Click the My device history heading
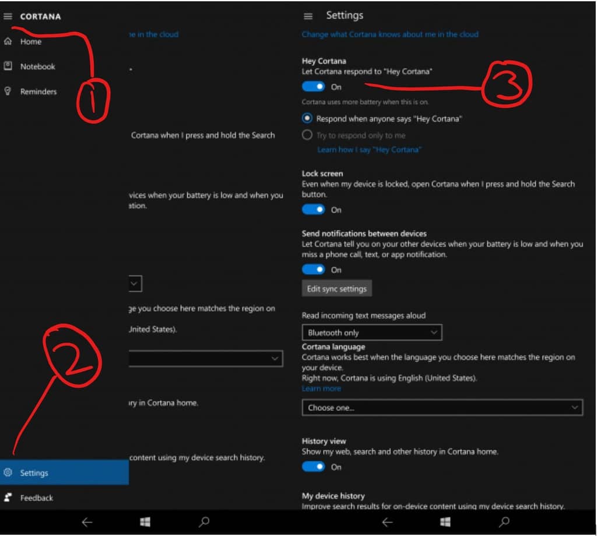 (333, 496)
